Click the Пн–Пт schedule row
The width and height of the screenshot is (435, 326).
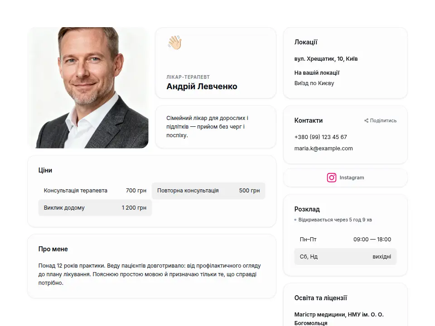(345, 239)
